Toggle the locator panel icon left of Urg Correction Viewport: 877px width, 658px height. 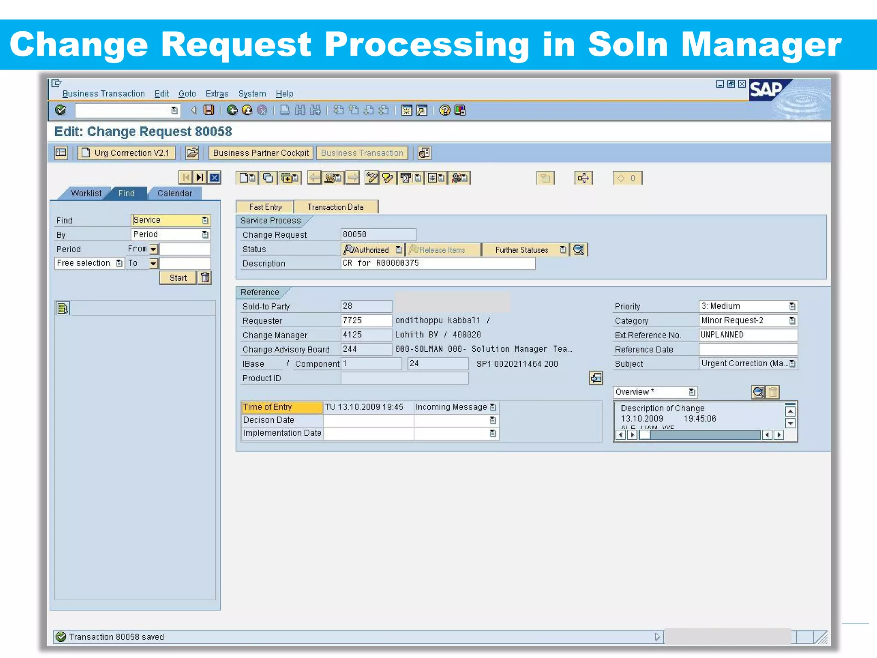(x=61, y=153)
